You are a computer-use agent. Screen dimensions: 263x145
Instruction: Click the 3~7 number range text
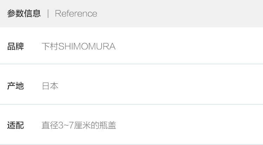pos(66,125)
